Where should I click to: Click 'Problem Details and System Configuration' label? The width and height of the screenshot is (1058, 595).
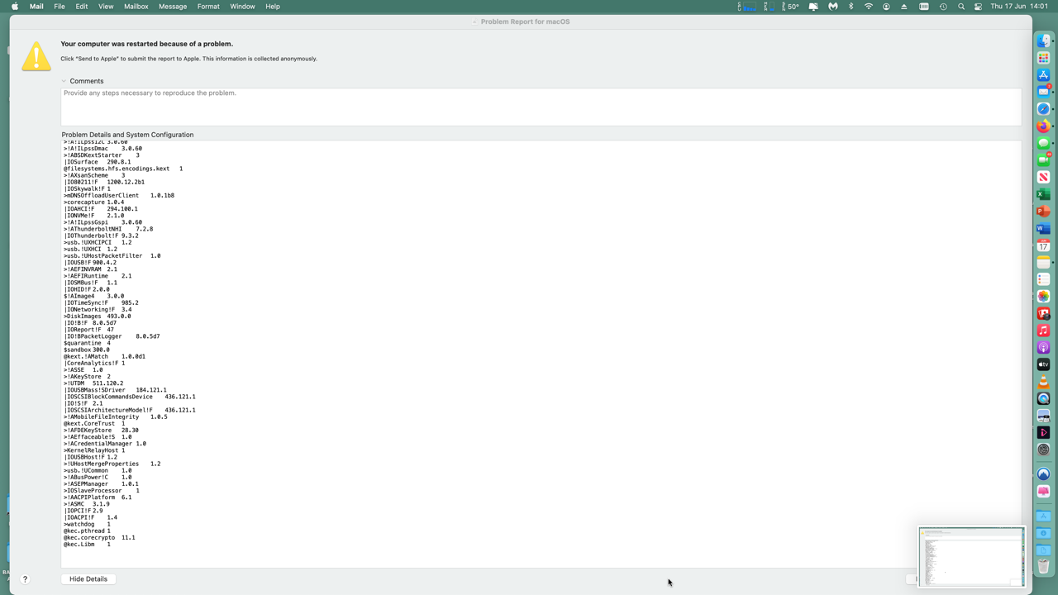pyautogui.click(x=127, y=135)
